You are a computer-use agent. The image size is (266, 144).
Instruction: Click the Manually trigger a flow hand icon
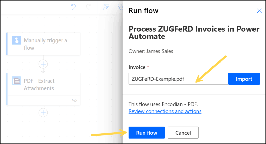(16, 40)
